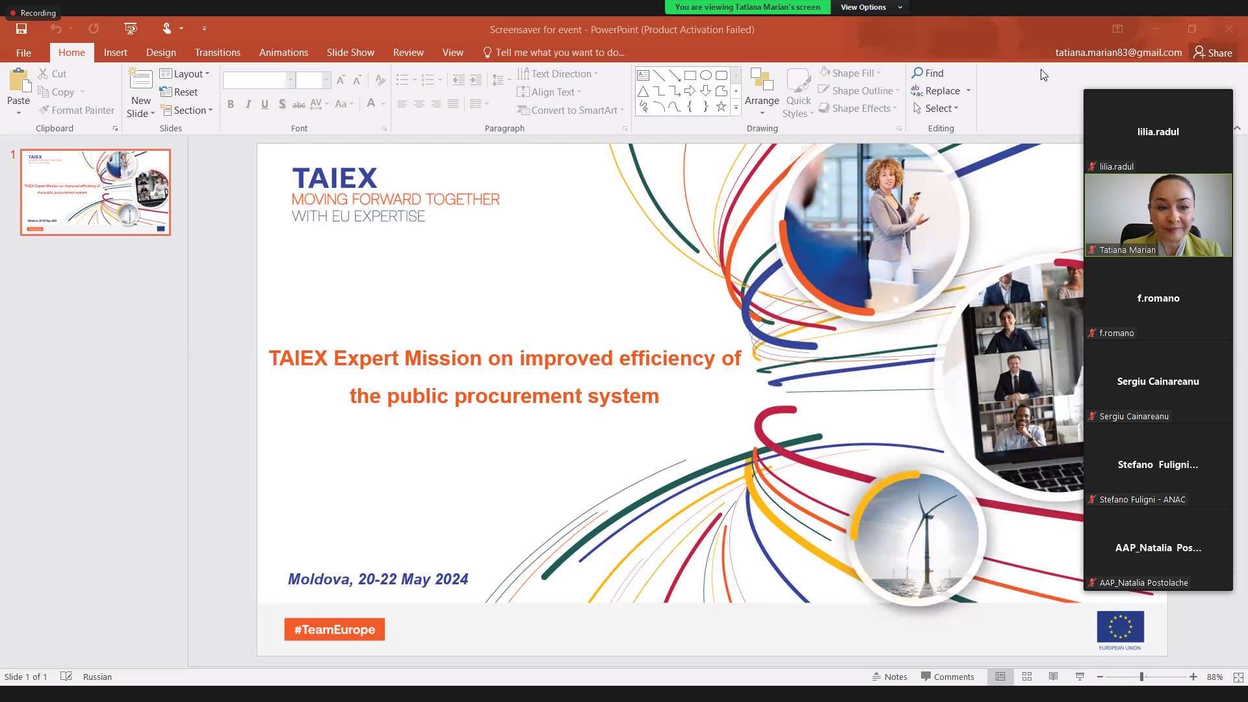The image size is (1248, 702).
Task: Open the File menu tab
Action: click(23, 53)
